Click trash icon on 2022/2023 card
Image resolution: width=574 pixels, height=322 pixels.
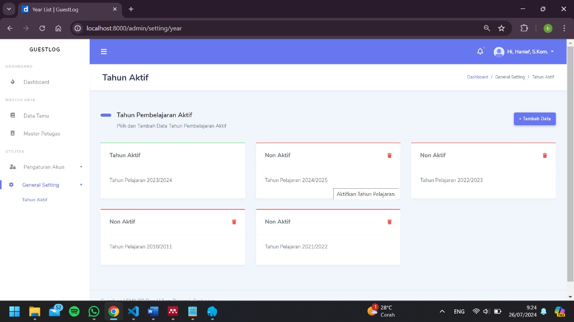(544, 155)
